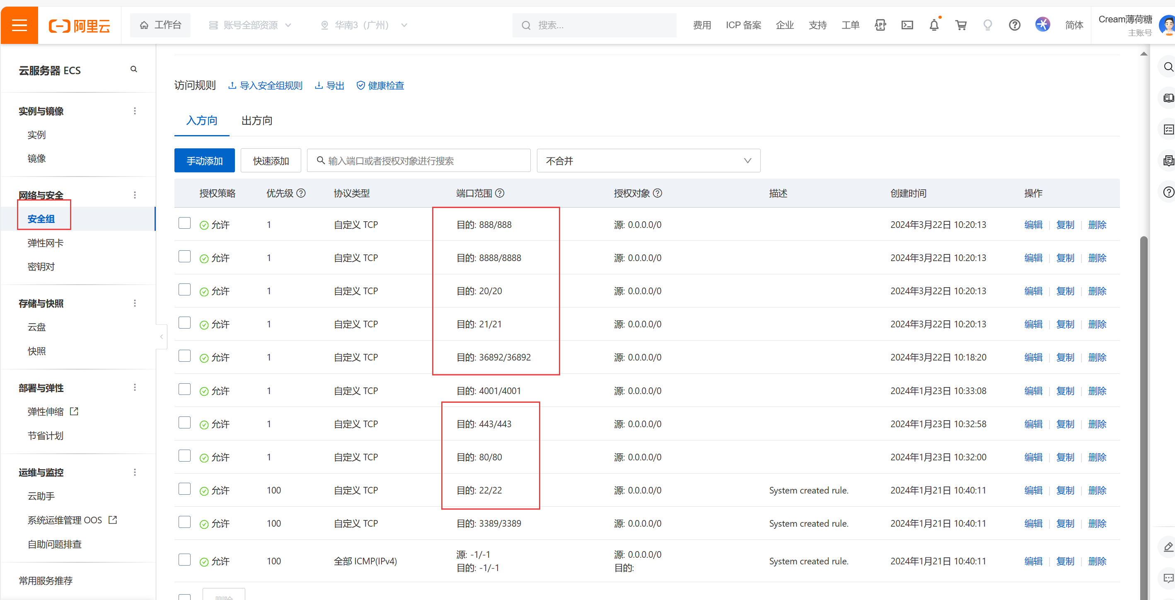Open 费用 in the top menu

[x=701, y=25]
